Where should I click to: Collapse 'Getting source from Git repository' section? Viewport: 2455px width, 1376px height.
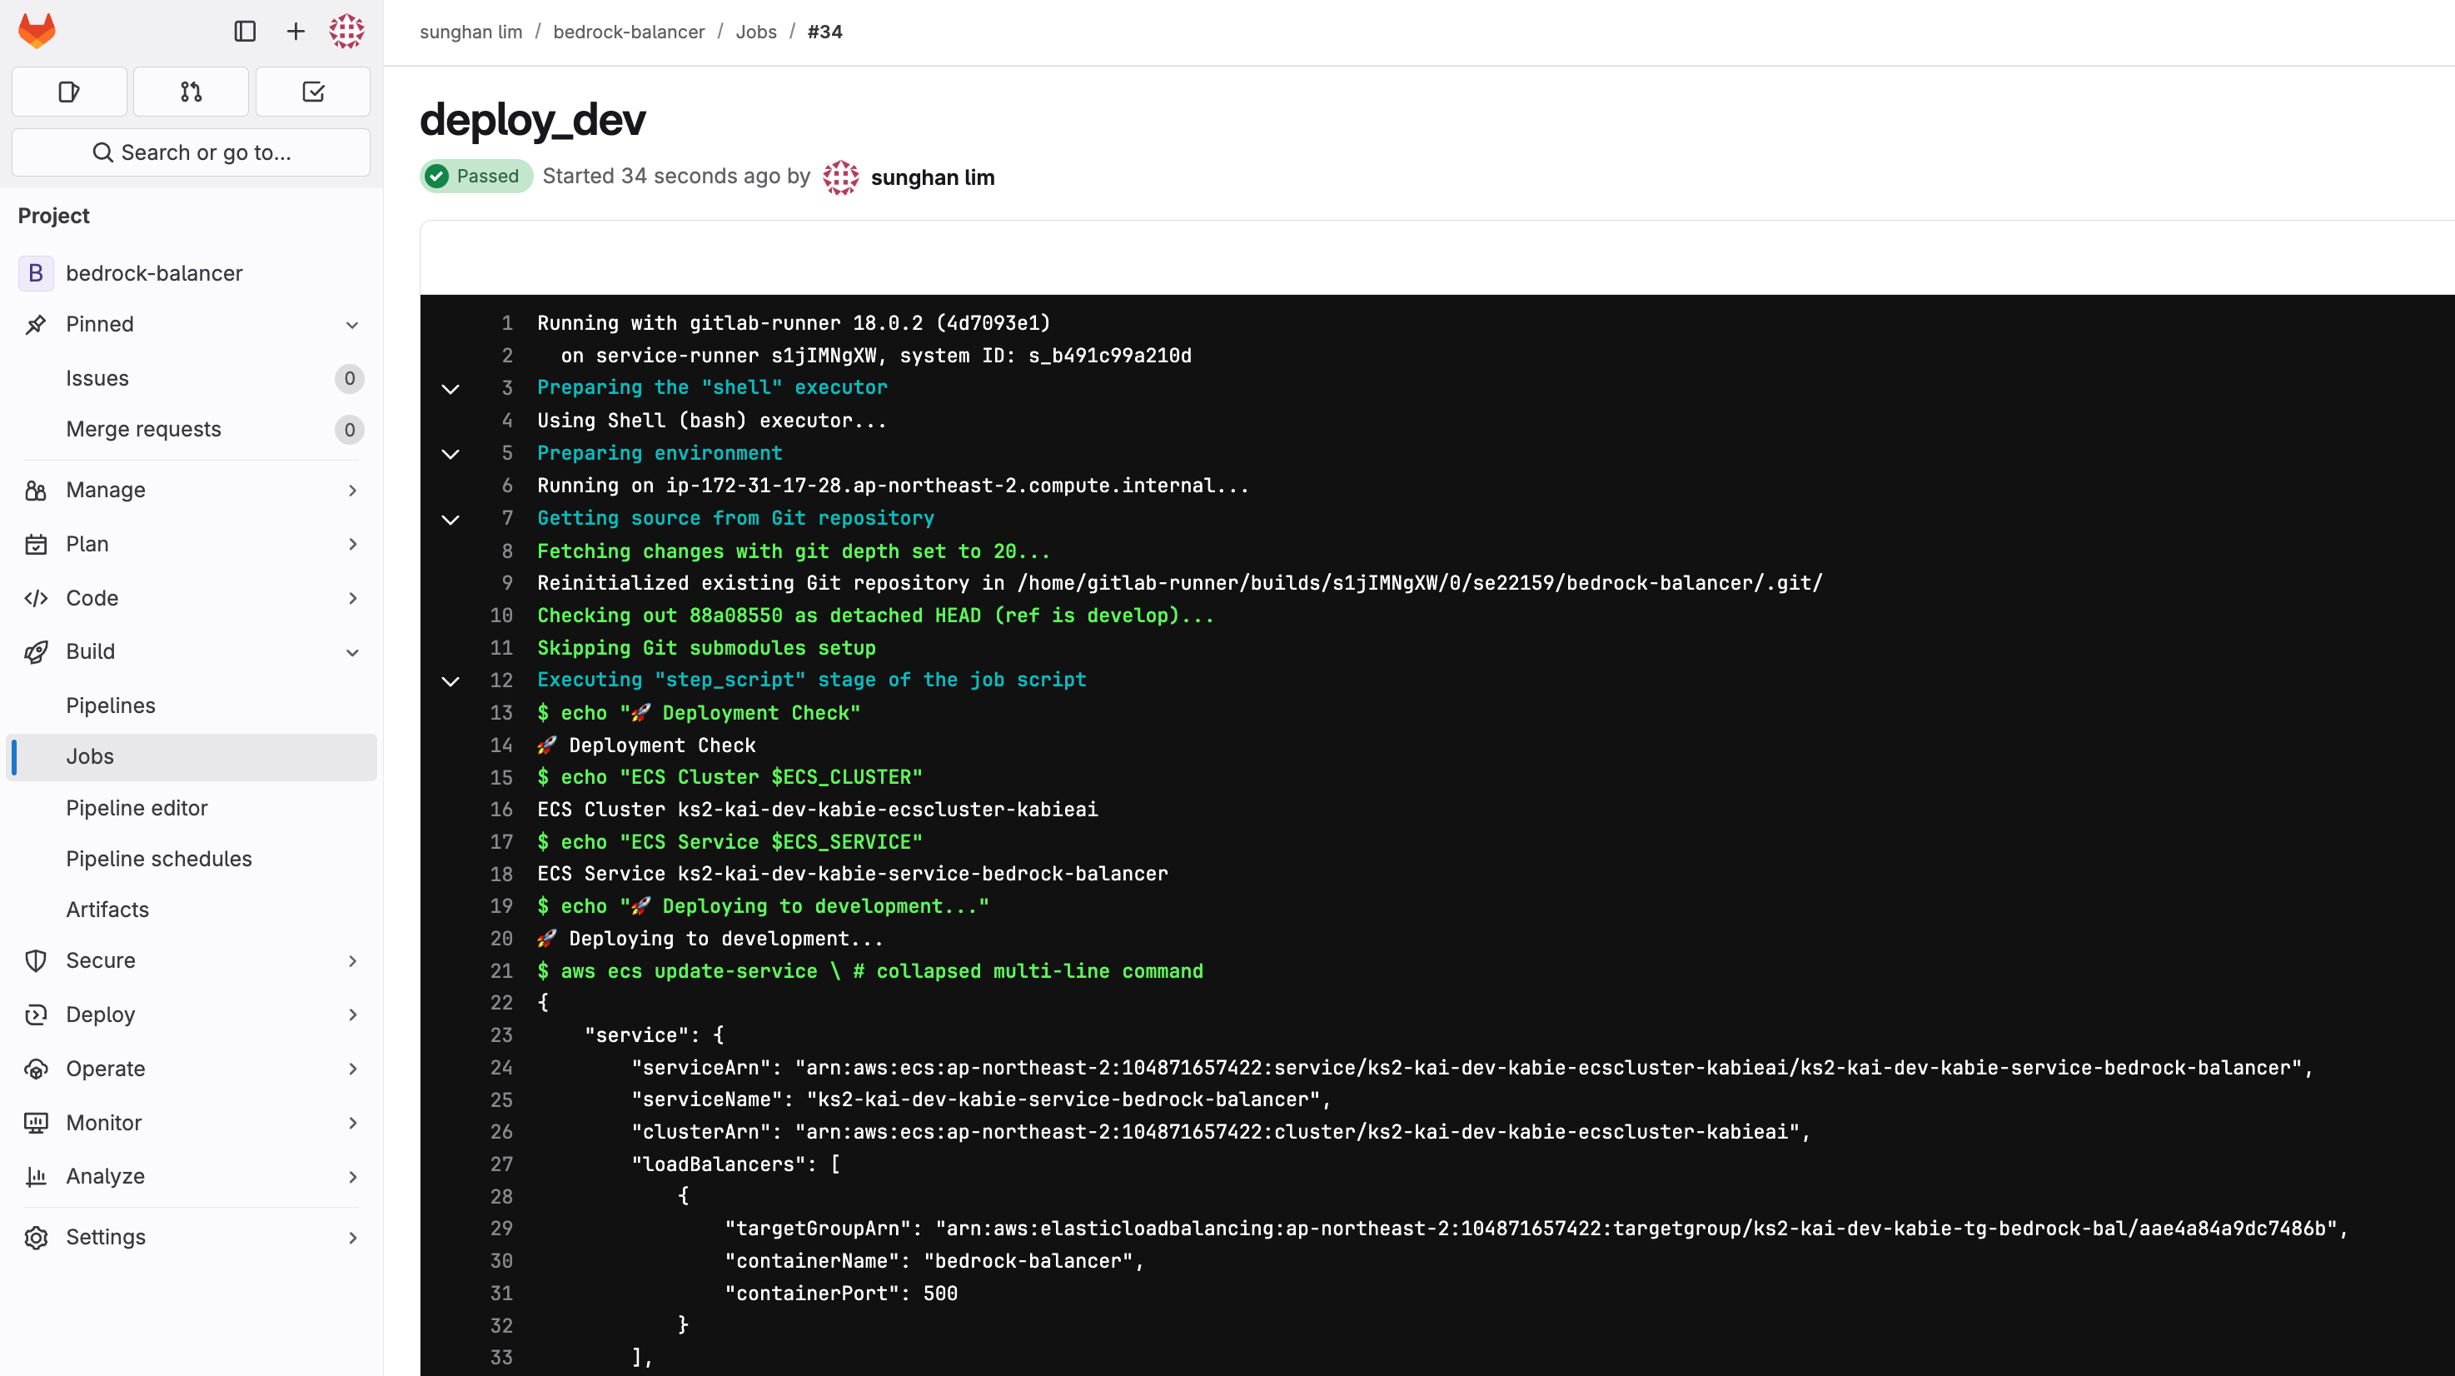(x=451, y=520)
